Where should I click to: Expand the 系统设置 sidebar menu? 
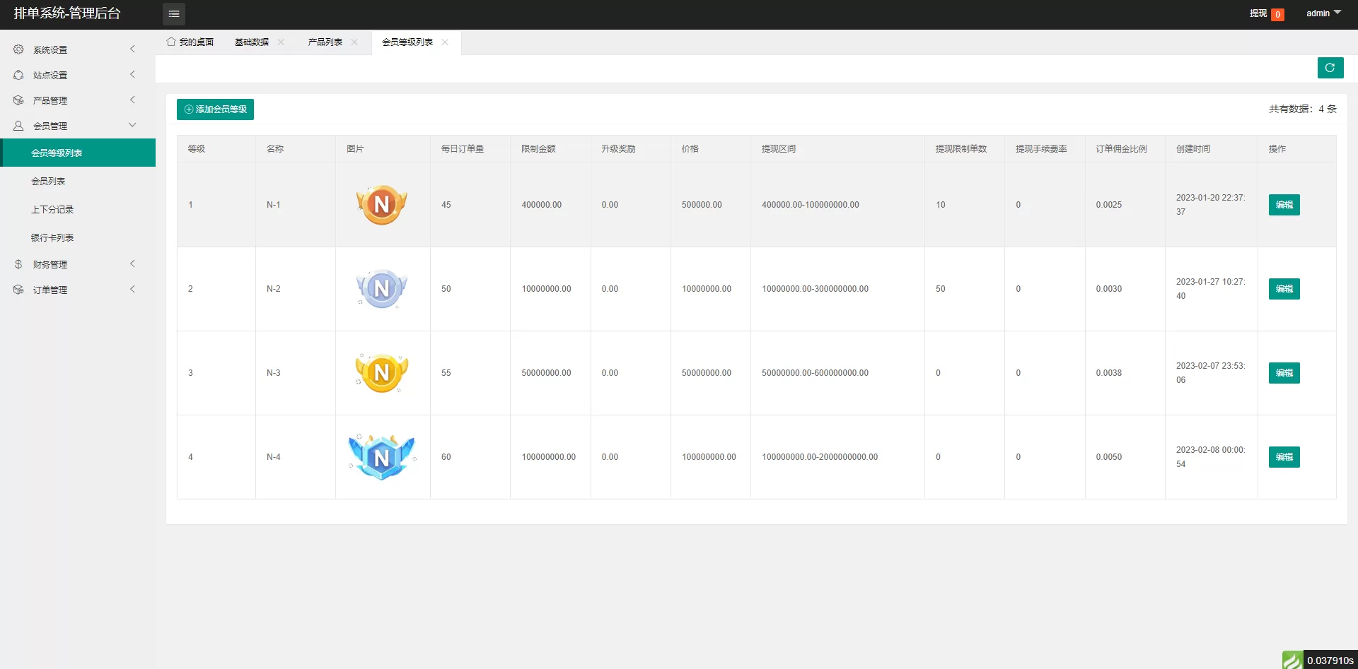74,49
